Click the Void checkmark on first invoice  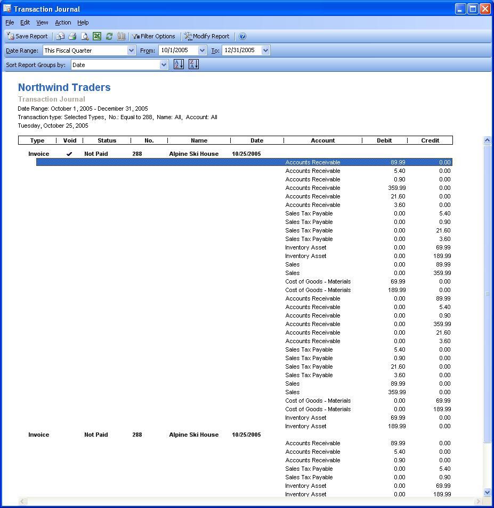(x=69, y=154)
